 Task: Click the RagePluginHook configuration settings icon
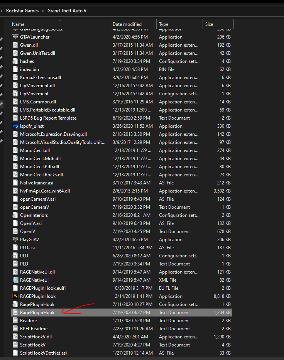[15, 304]
